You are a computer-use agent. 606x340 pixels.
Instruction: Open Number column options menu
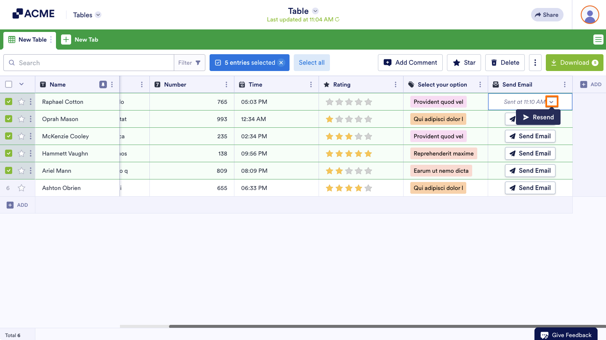click(226, 84)
